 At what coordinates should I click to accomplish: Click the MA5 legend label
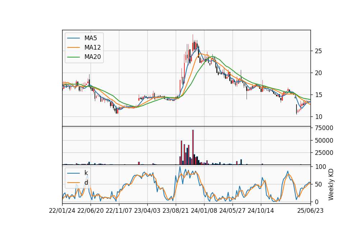pyautogui.click(x=91, y=38)
